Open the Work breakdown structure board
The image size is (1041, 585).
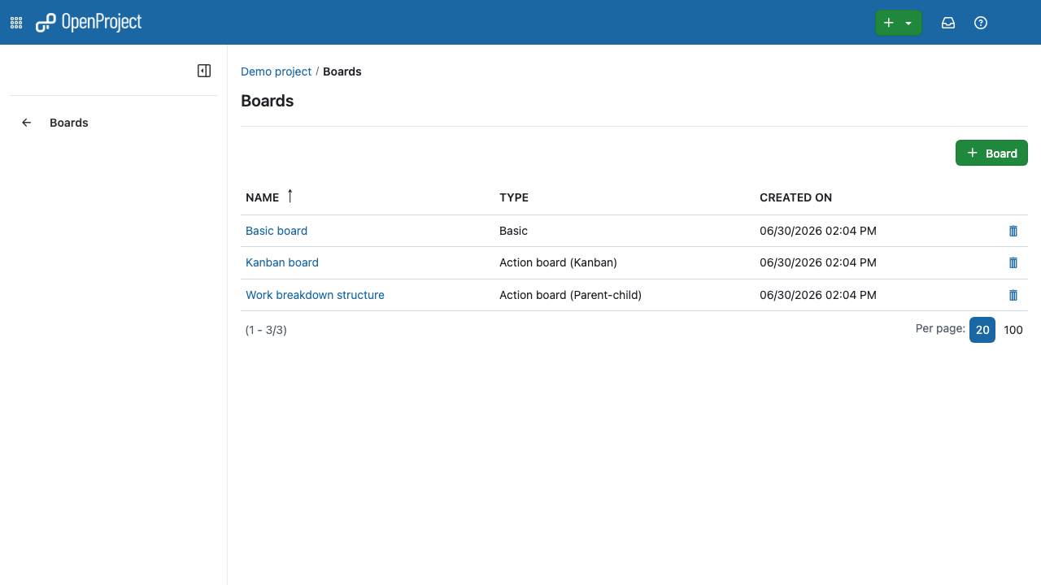pyautogui.click(x=315, y=295)
